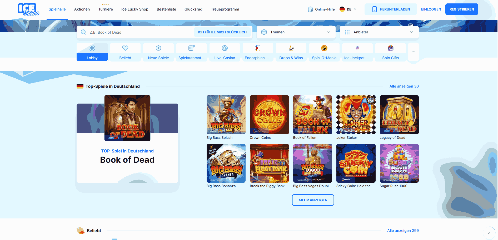
Task: Click the Ice Jackpot snowflake icon
Action: 357,48
